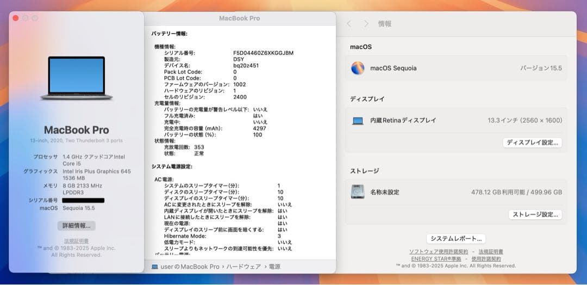Viewport: 587px width, 285px height.
Task: Click the storage disk drive icon
Action: [358, 192]
